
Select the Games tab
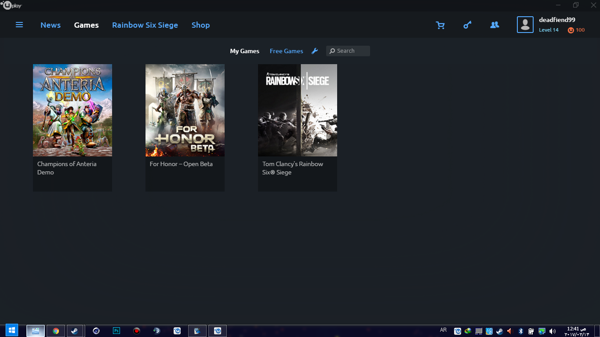coord(86,25)
